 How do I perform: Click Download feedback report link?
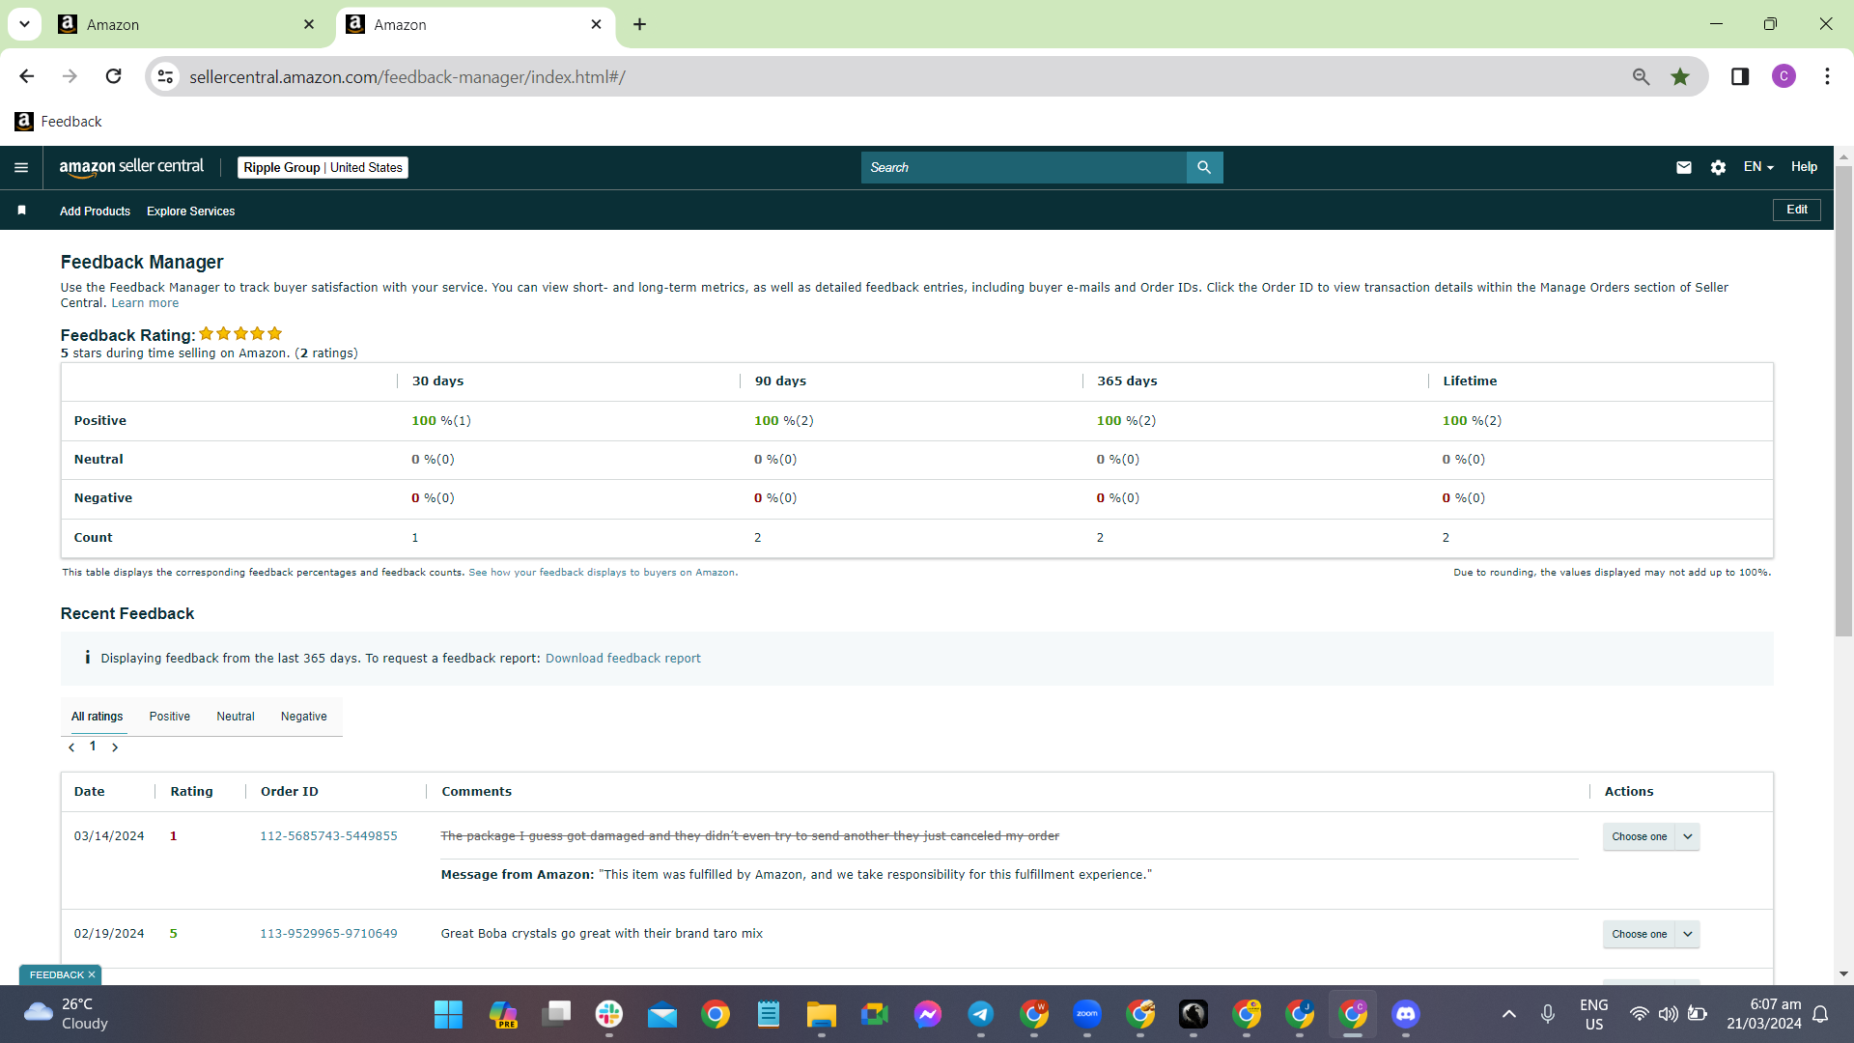(x=623, y=659)
